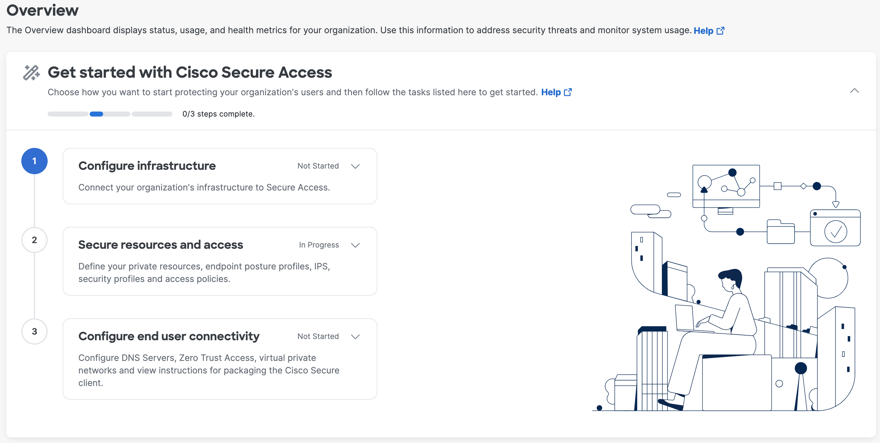Viewport: 880px width, 443px height.
Task: Click the blue progress bar segment
Action: click(96, 114)
